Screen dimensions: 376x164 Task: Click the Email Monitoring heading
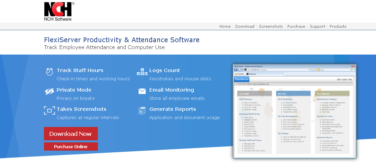coord(171,90)
